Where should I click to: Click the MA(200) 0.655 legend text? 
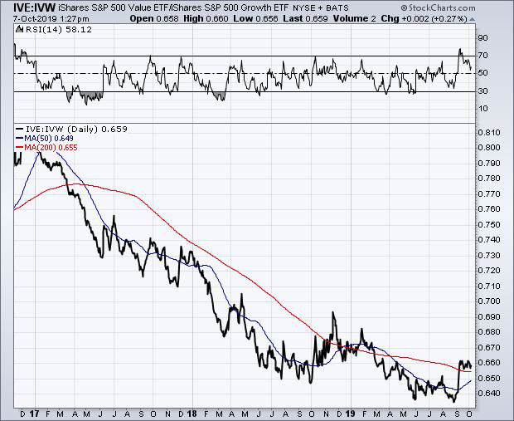pos(51,148)
